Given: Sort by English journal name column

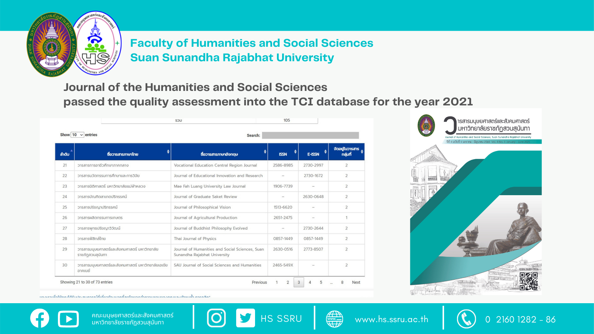Looking at the screenshot, I should tap(219, 152).
